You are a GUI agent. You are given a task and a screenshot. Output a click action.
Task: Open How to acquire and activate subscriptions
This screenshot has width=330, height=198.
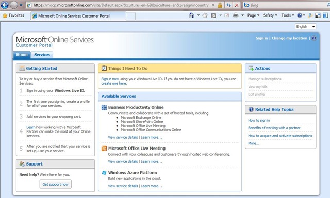click(x=280, y=136)
